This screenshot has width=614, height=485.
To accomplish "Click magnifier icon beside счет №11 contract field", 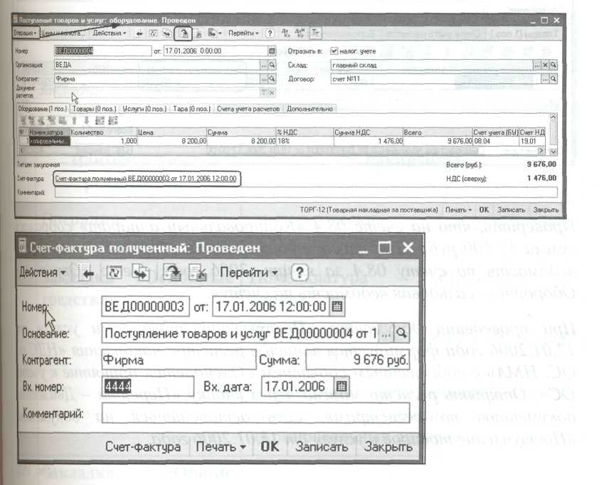I will [553, 79].
